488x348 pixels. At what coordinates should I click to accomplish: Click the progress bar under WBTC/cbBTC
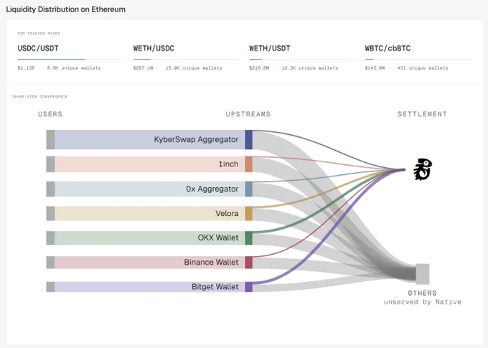pos(418,59)
